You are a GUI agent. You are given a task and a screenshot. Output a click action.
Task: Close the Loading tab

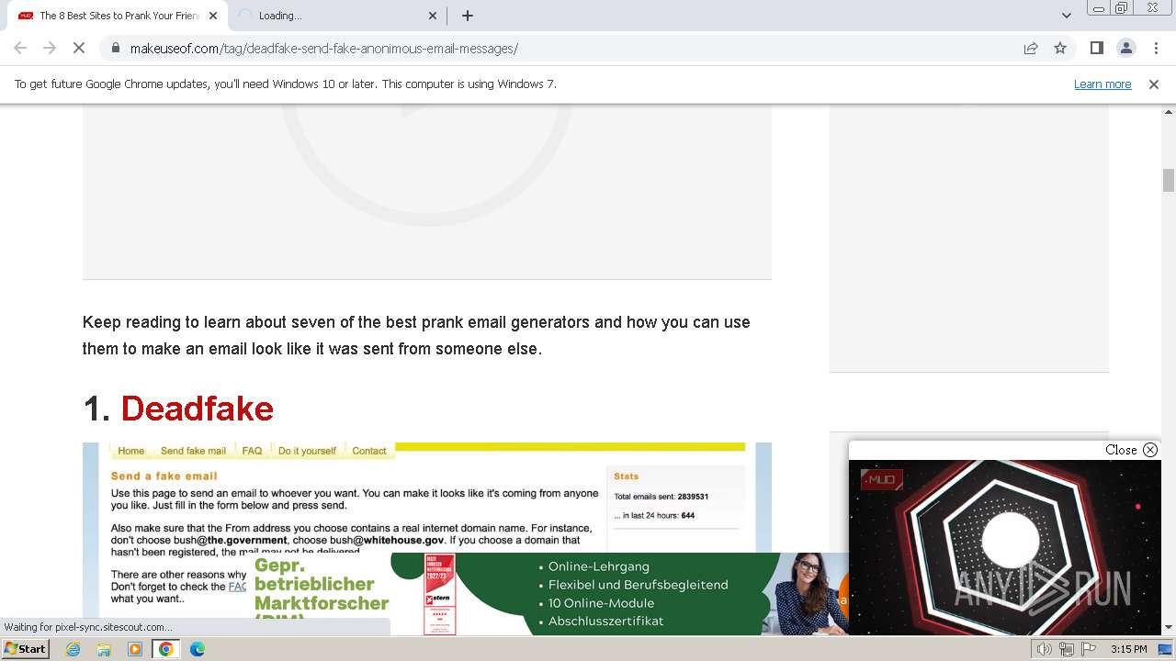point(434,16)
